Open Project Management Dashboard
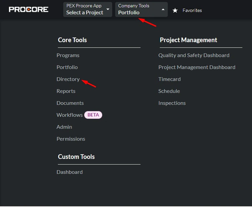The height and width of the screenshot is (207, 252). (x=197, y=67)
